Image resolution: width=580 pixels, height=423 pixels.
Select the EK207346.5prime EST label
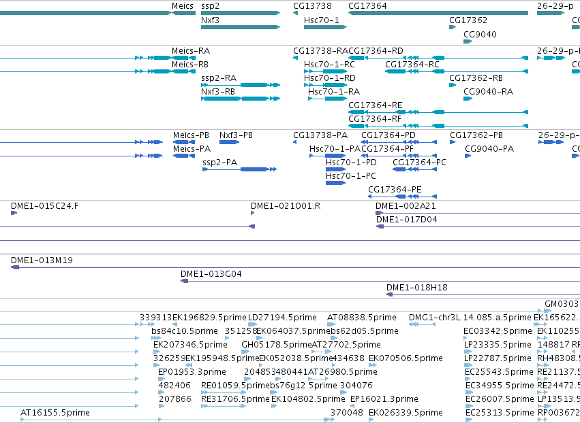(x=190, y=345)
